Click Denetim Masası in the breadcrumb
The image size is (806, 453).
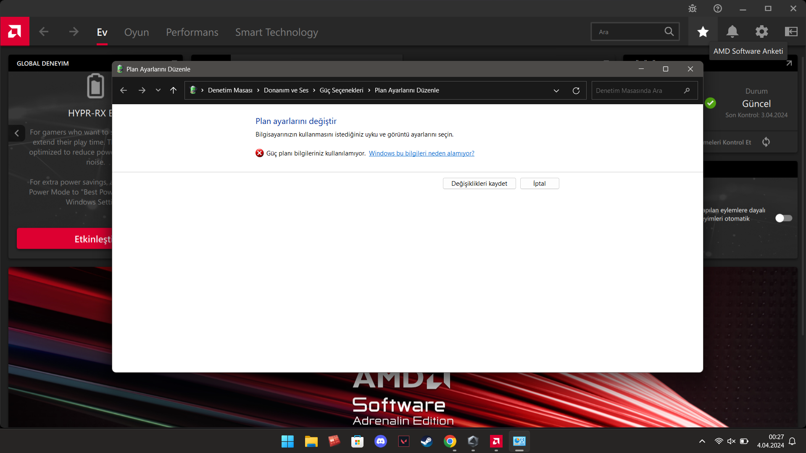click(230, 90)
